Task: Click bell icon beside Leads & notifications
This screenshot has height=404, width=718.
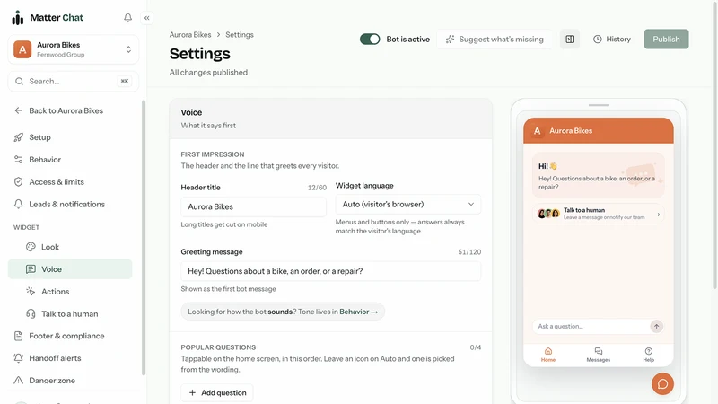Action: pos(18,205)
